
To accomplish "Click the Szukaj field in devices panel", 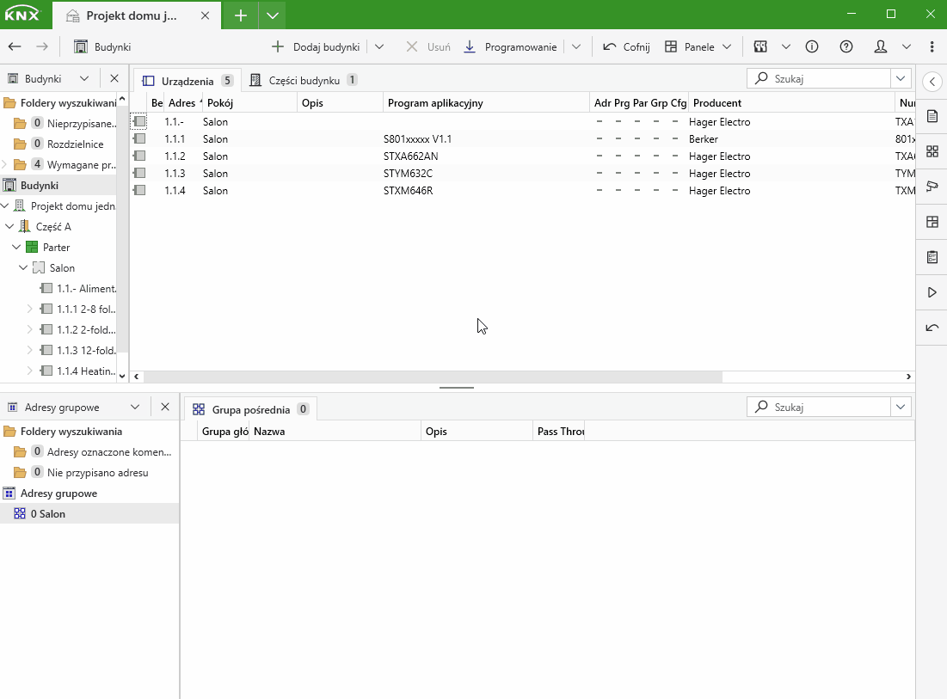I will point(821,78).
